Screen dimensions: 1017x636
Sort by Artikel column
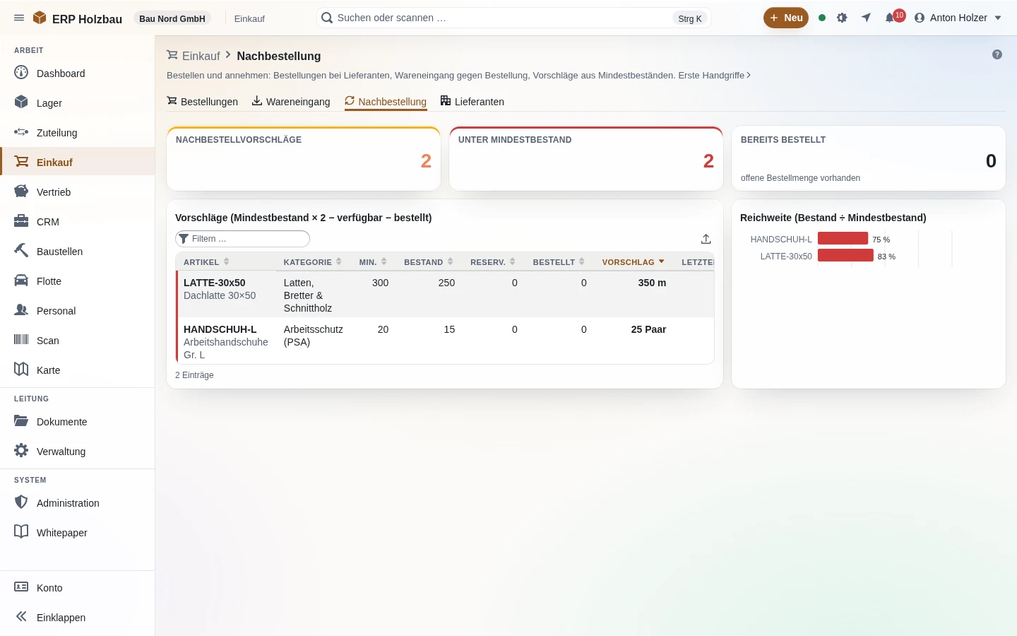click(x=206, y=261)
